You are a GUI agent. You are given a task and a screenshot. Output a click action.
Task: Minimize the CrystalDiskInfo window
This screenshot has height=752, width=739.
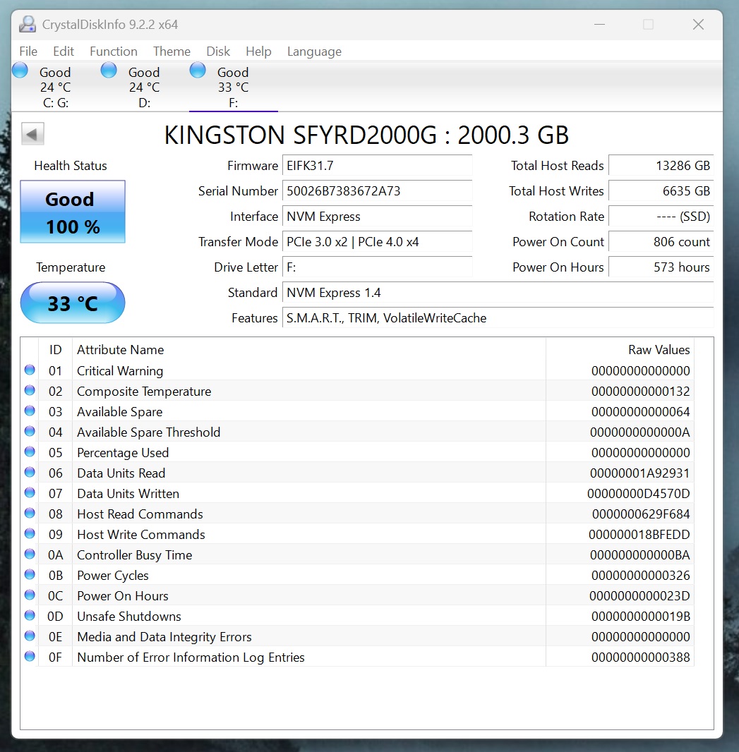[599, 25]
